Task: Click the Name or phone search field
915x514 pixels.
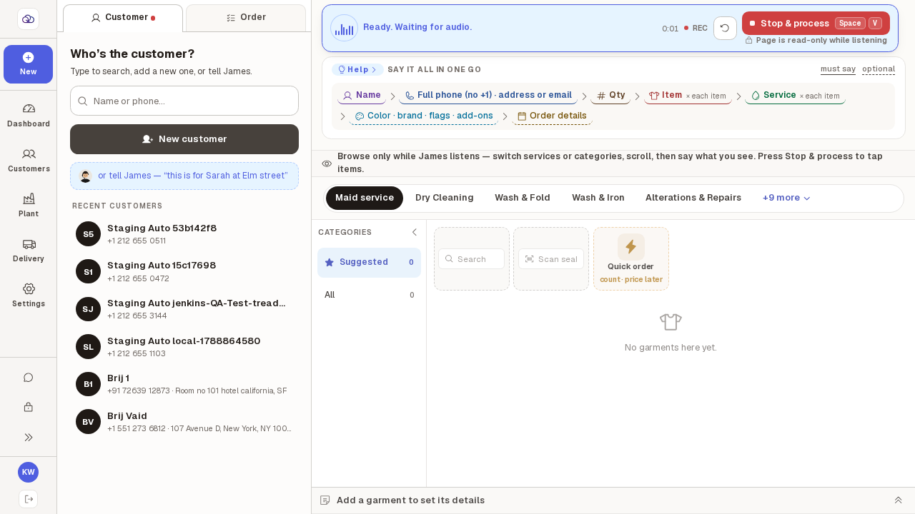Action: tap(184, 101)
